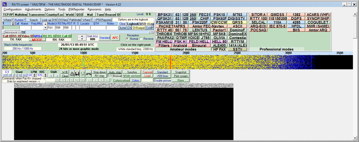Open the Help menu

108,9
